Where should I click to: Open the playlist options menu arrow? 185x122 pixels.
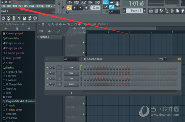(x=39, y=24)
